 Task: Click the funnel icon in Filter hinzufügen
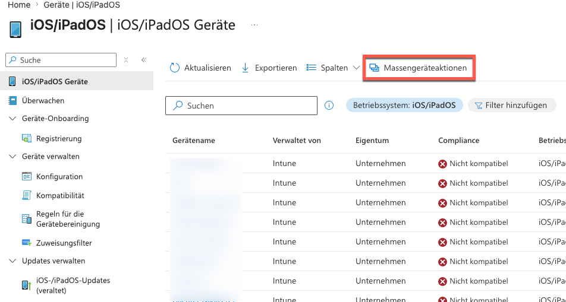[x=479, y=106]
